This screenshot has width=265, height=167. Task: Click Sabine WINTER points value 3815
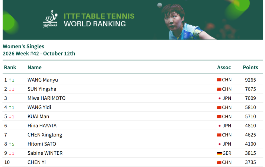pyautogui.click(x=250, y=153)
